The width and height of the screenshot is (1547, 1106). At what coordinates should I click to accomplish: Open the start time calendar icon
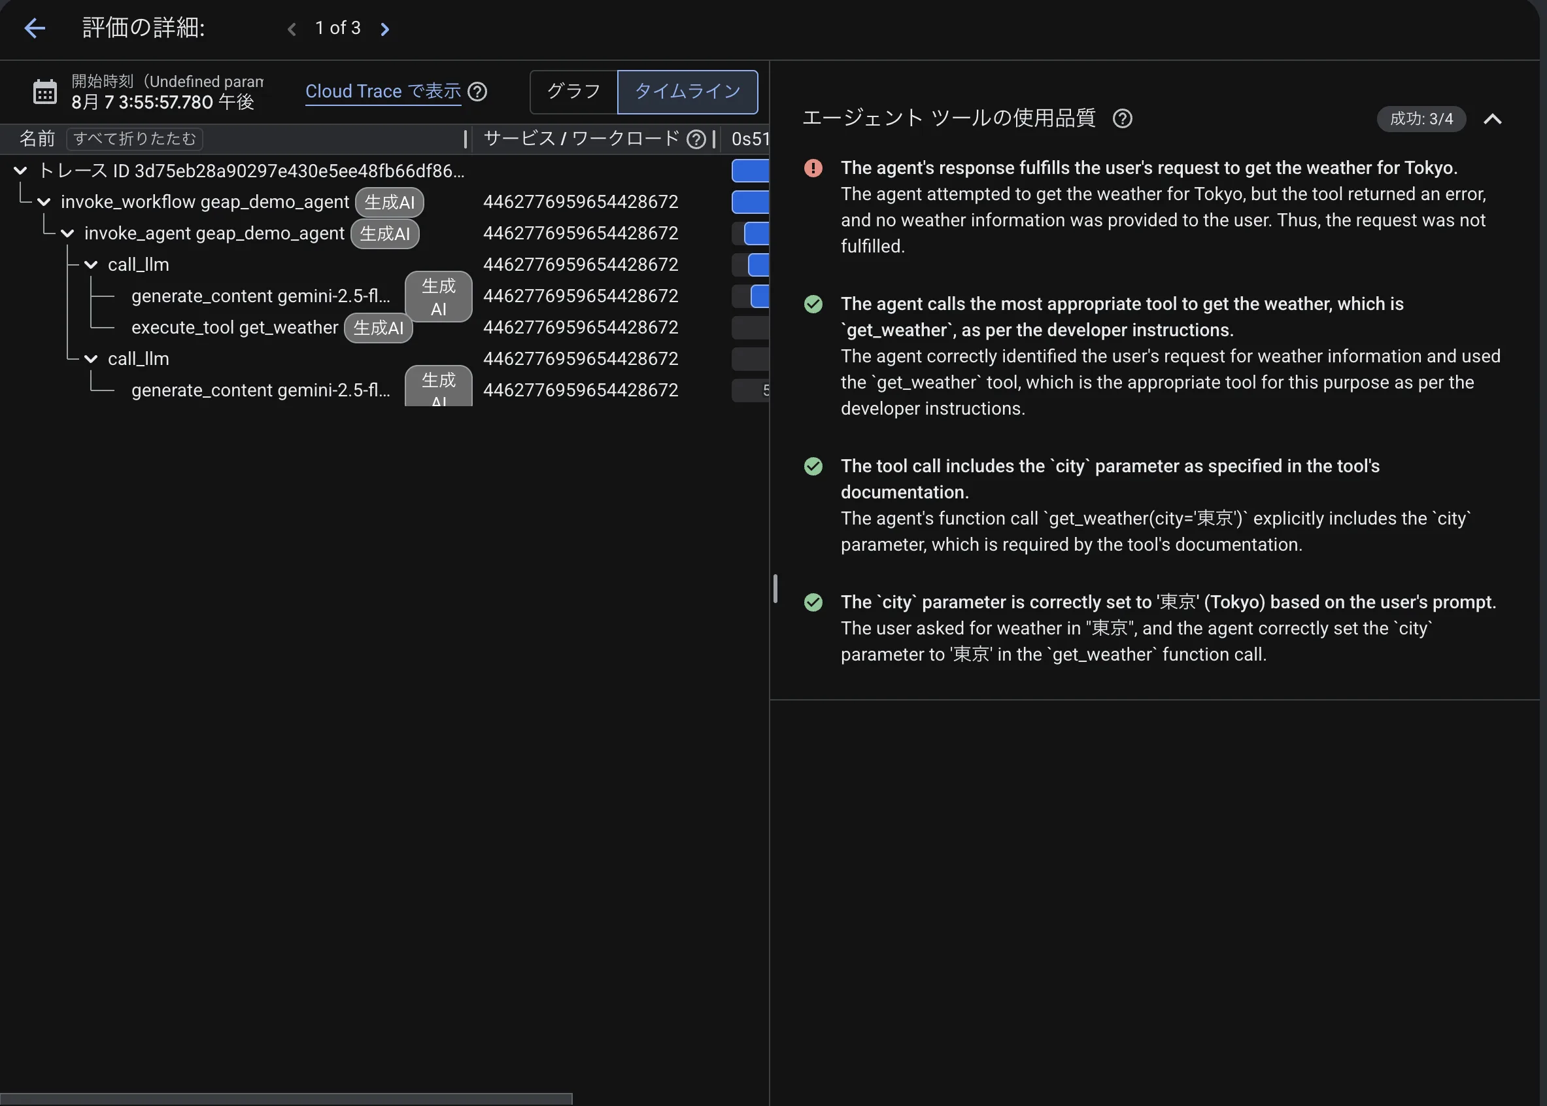45,92
